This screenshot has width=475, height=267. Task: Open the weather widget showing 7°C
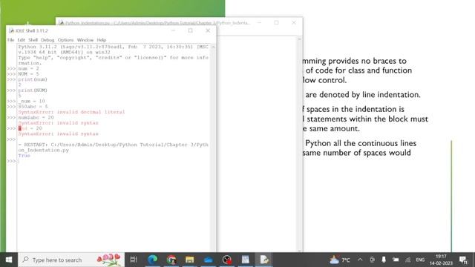coord(340,260)
